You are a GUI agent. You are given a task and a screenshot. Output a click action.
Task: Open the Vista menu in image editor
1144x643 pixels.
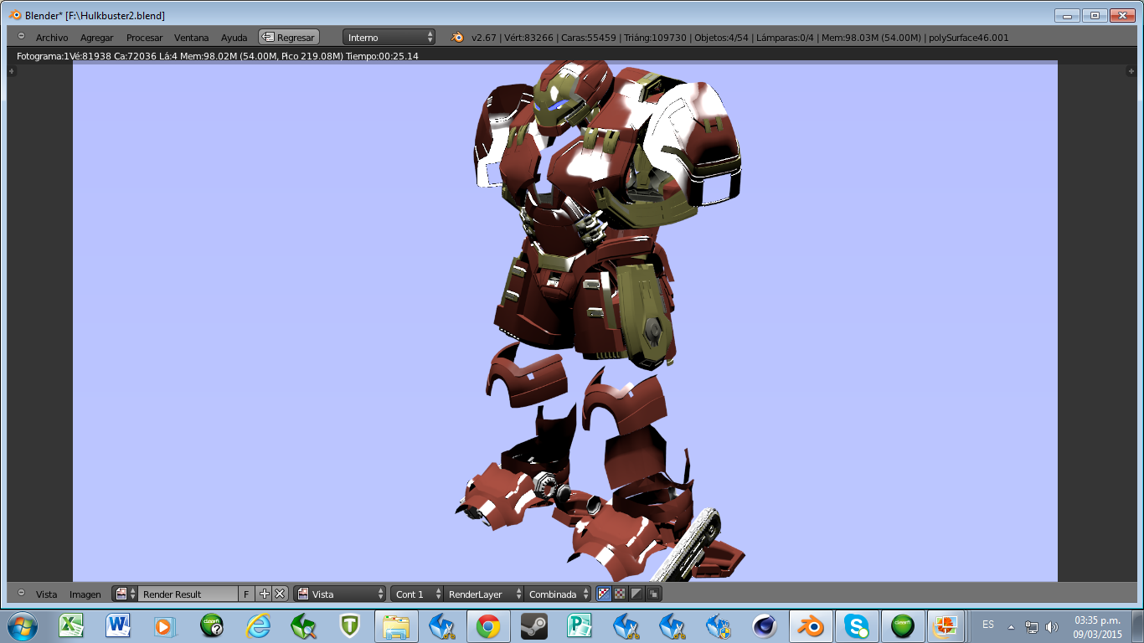pos(47,594)
